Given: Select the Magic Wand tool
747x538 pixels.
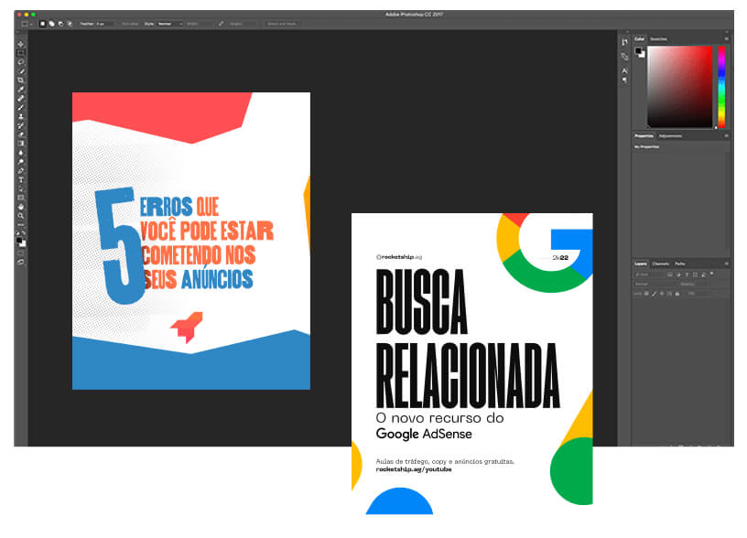Looking at the screenshot, I should [x=20, y=71].
